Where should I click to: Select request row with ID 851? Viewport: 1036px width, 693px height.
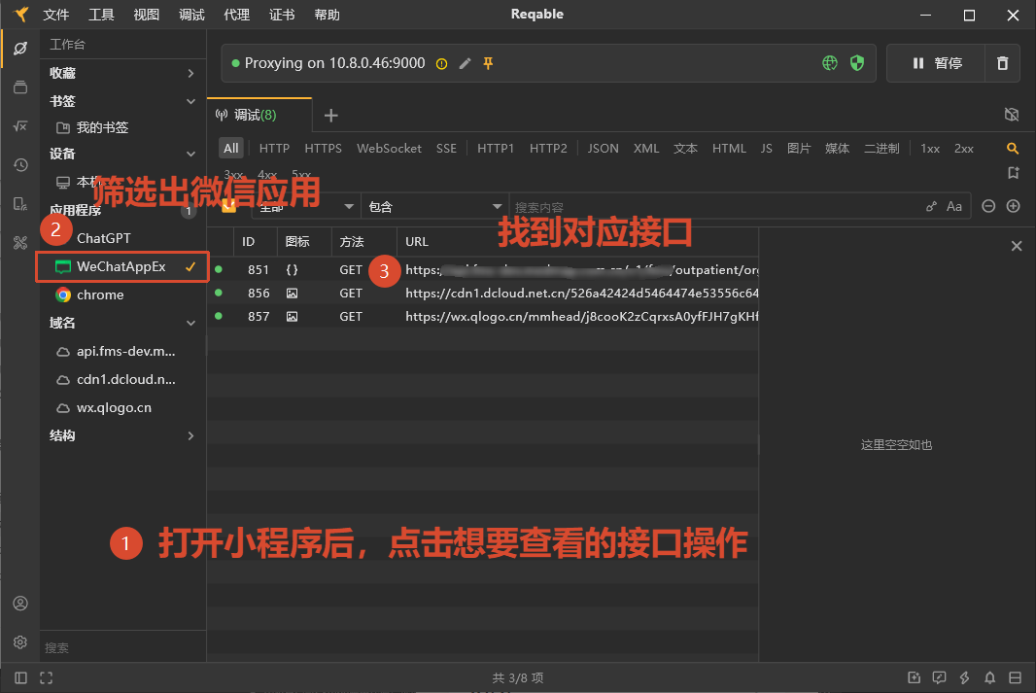pyautogui.click(x=483, y=269)
